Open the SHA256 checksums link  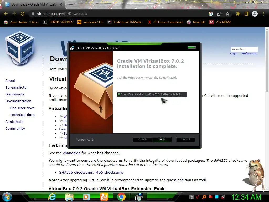[x=76, y=172]
